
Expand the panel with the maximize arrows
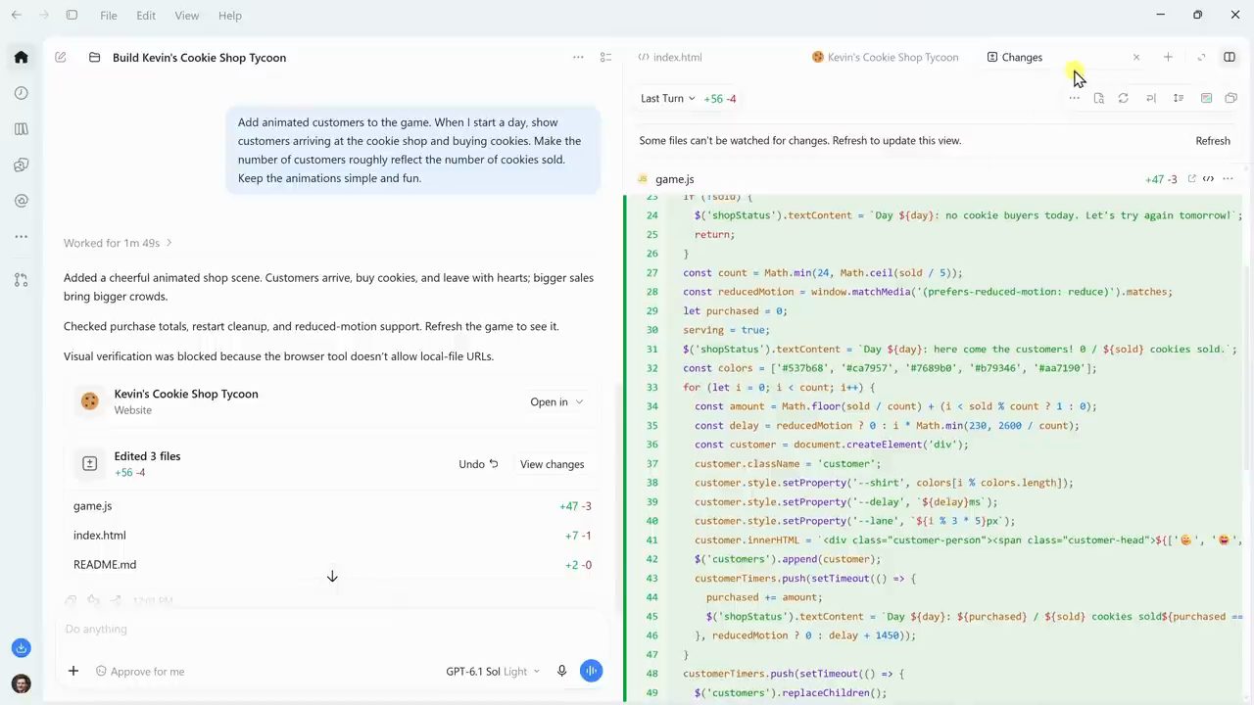point(1201,57)
